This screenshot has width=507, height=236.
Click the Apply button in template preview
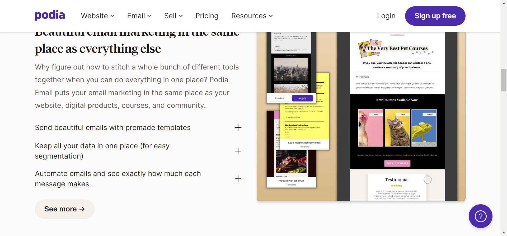click(x=302, y=98)
